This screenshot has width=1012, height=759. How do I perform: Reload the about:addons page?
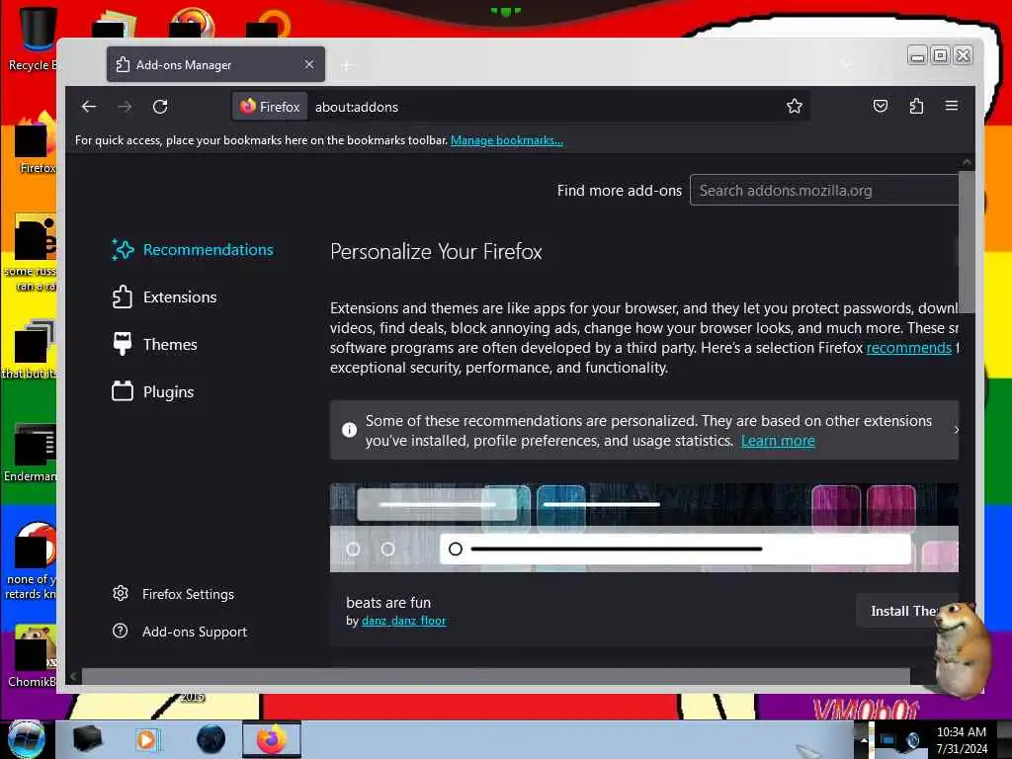160,107
